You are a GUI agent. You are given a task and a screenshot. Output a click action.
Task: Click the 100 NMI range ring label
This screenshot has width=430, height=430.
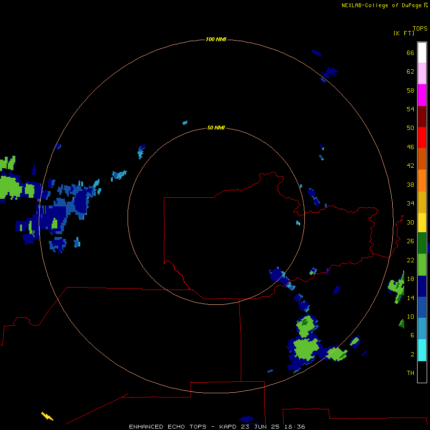tap(216, 39)
